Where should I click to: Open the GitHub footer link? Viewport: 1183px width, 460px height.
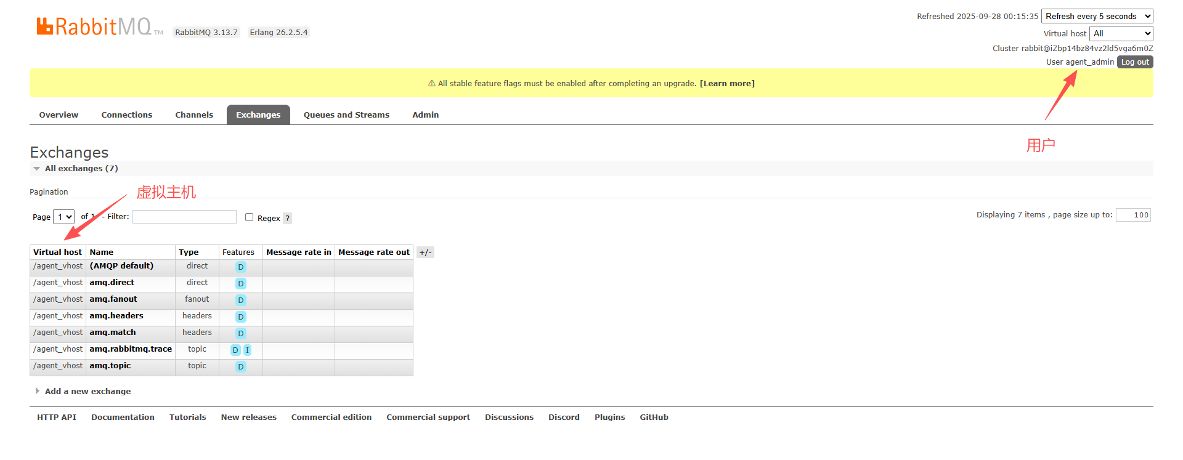[654, 418]
